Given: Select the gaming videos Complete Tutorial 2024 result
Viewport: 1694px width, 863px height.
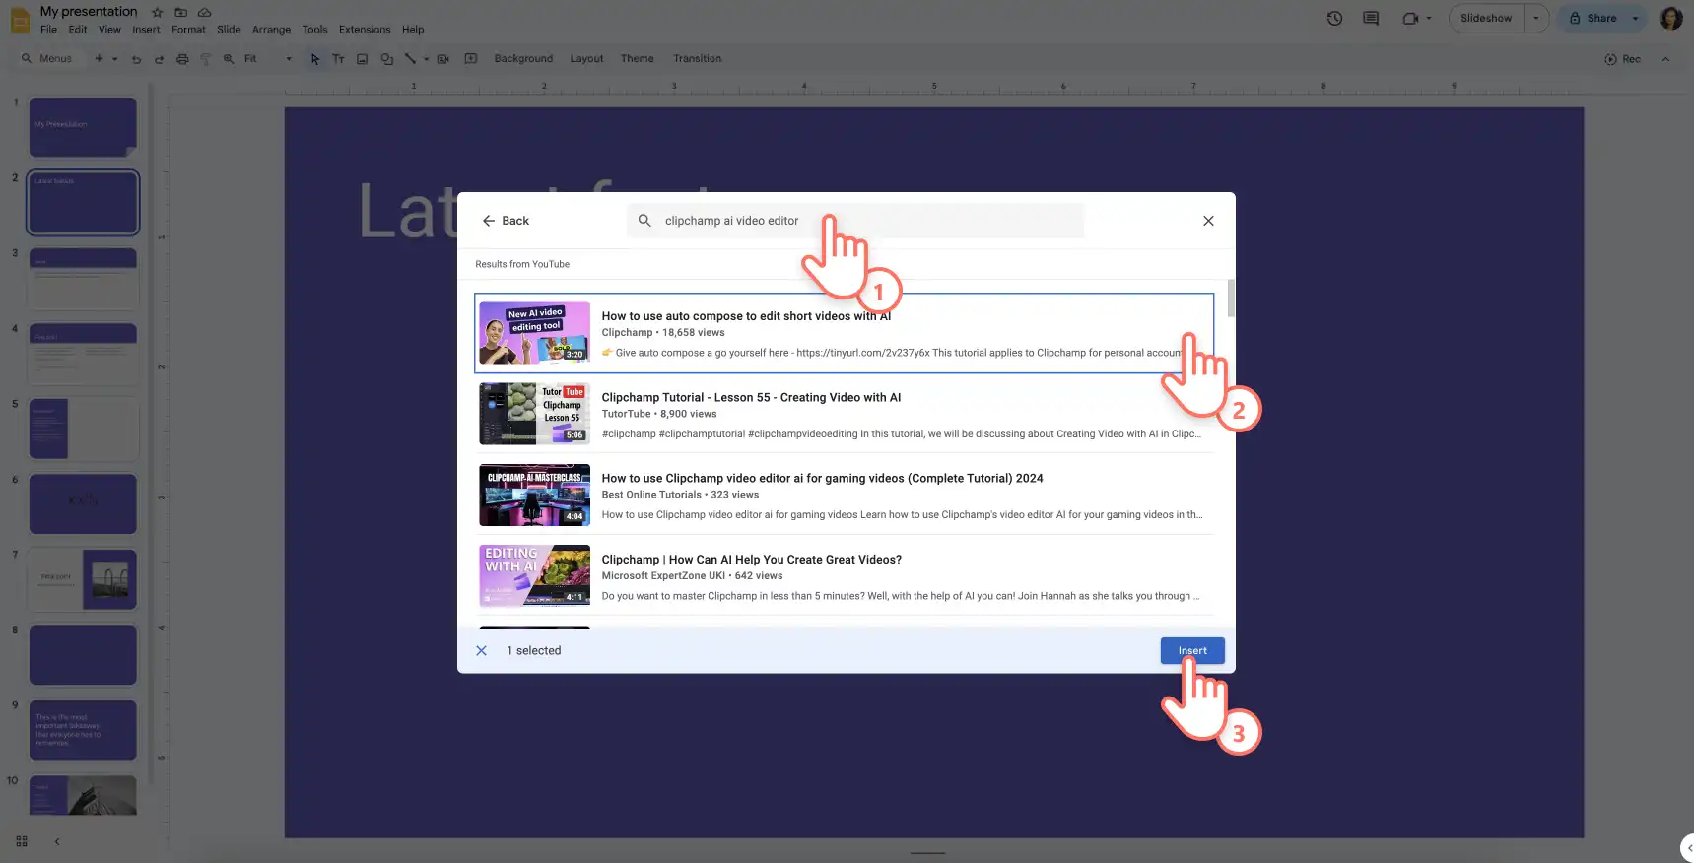Looking at the screenshot, I should coord(844,495).
